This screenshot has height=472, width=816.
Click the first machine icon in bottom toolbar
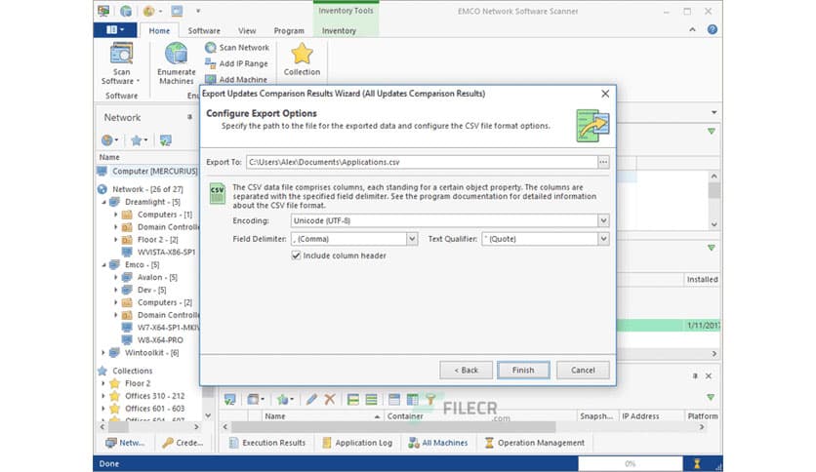tap(229, 399)
